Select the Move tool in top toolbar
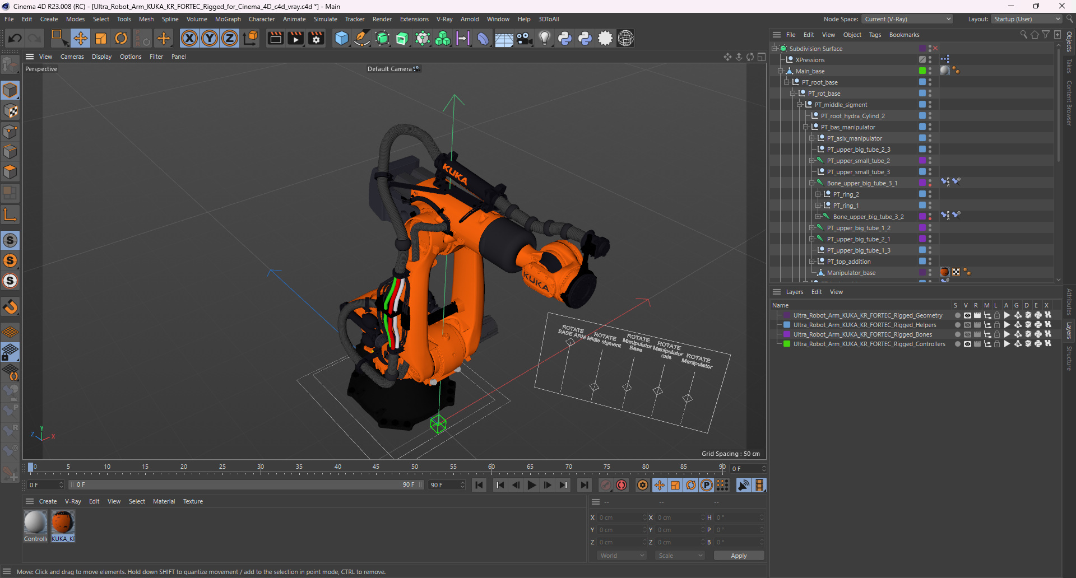 80,38
